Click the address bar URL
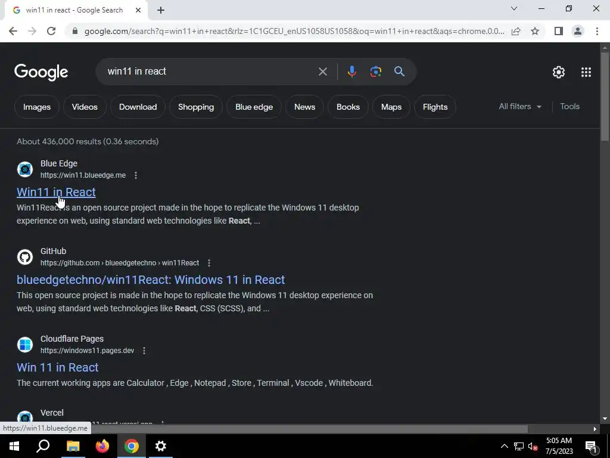The image size is (610, 458). tap(294, 31)
